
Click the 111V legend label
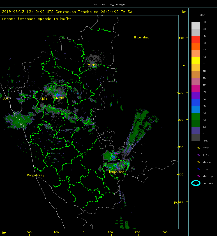click(x=206, y=155)
